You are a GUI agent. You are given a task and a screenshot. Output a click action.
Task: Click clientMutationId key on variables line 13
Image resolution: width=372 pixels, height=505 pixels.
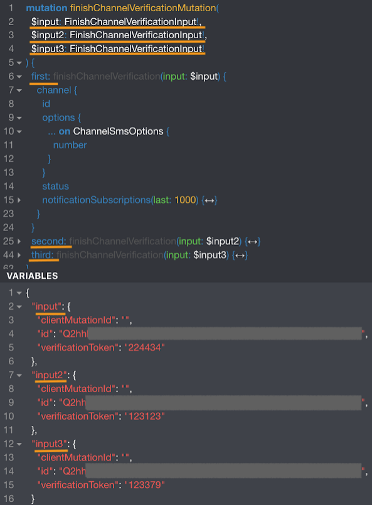tap(77, 458)
